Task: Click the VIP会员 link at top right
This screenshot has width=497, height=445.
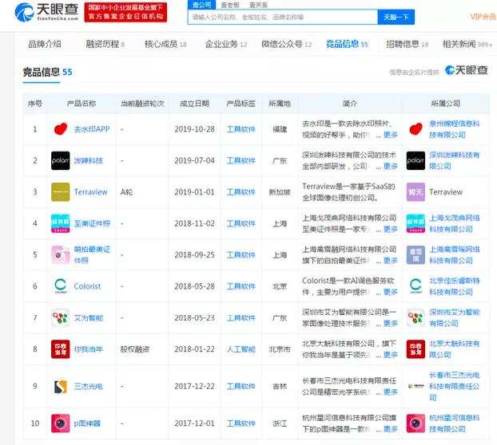Action: tap(482, 17)
